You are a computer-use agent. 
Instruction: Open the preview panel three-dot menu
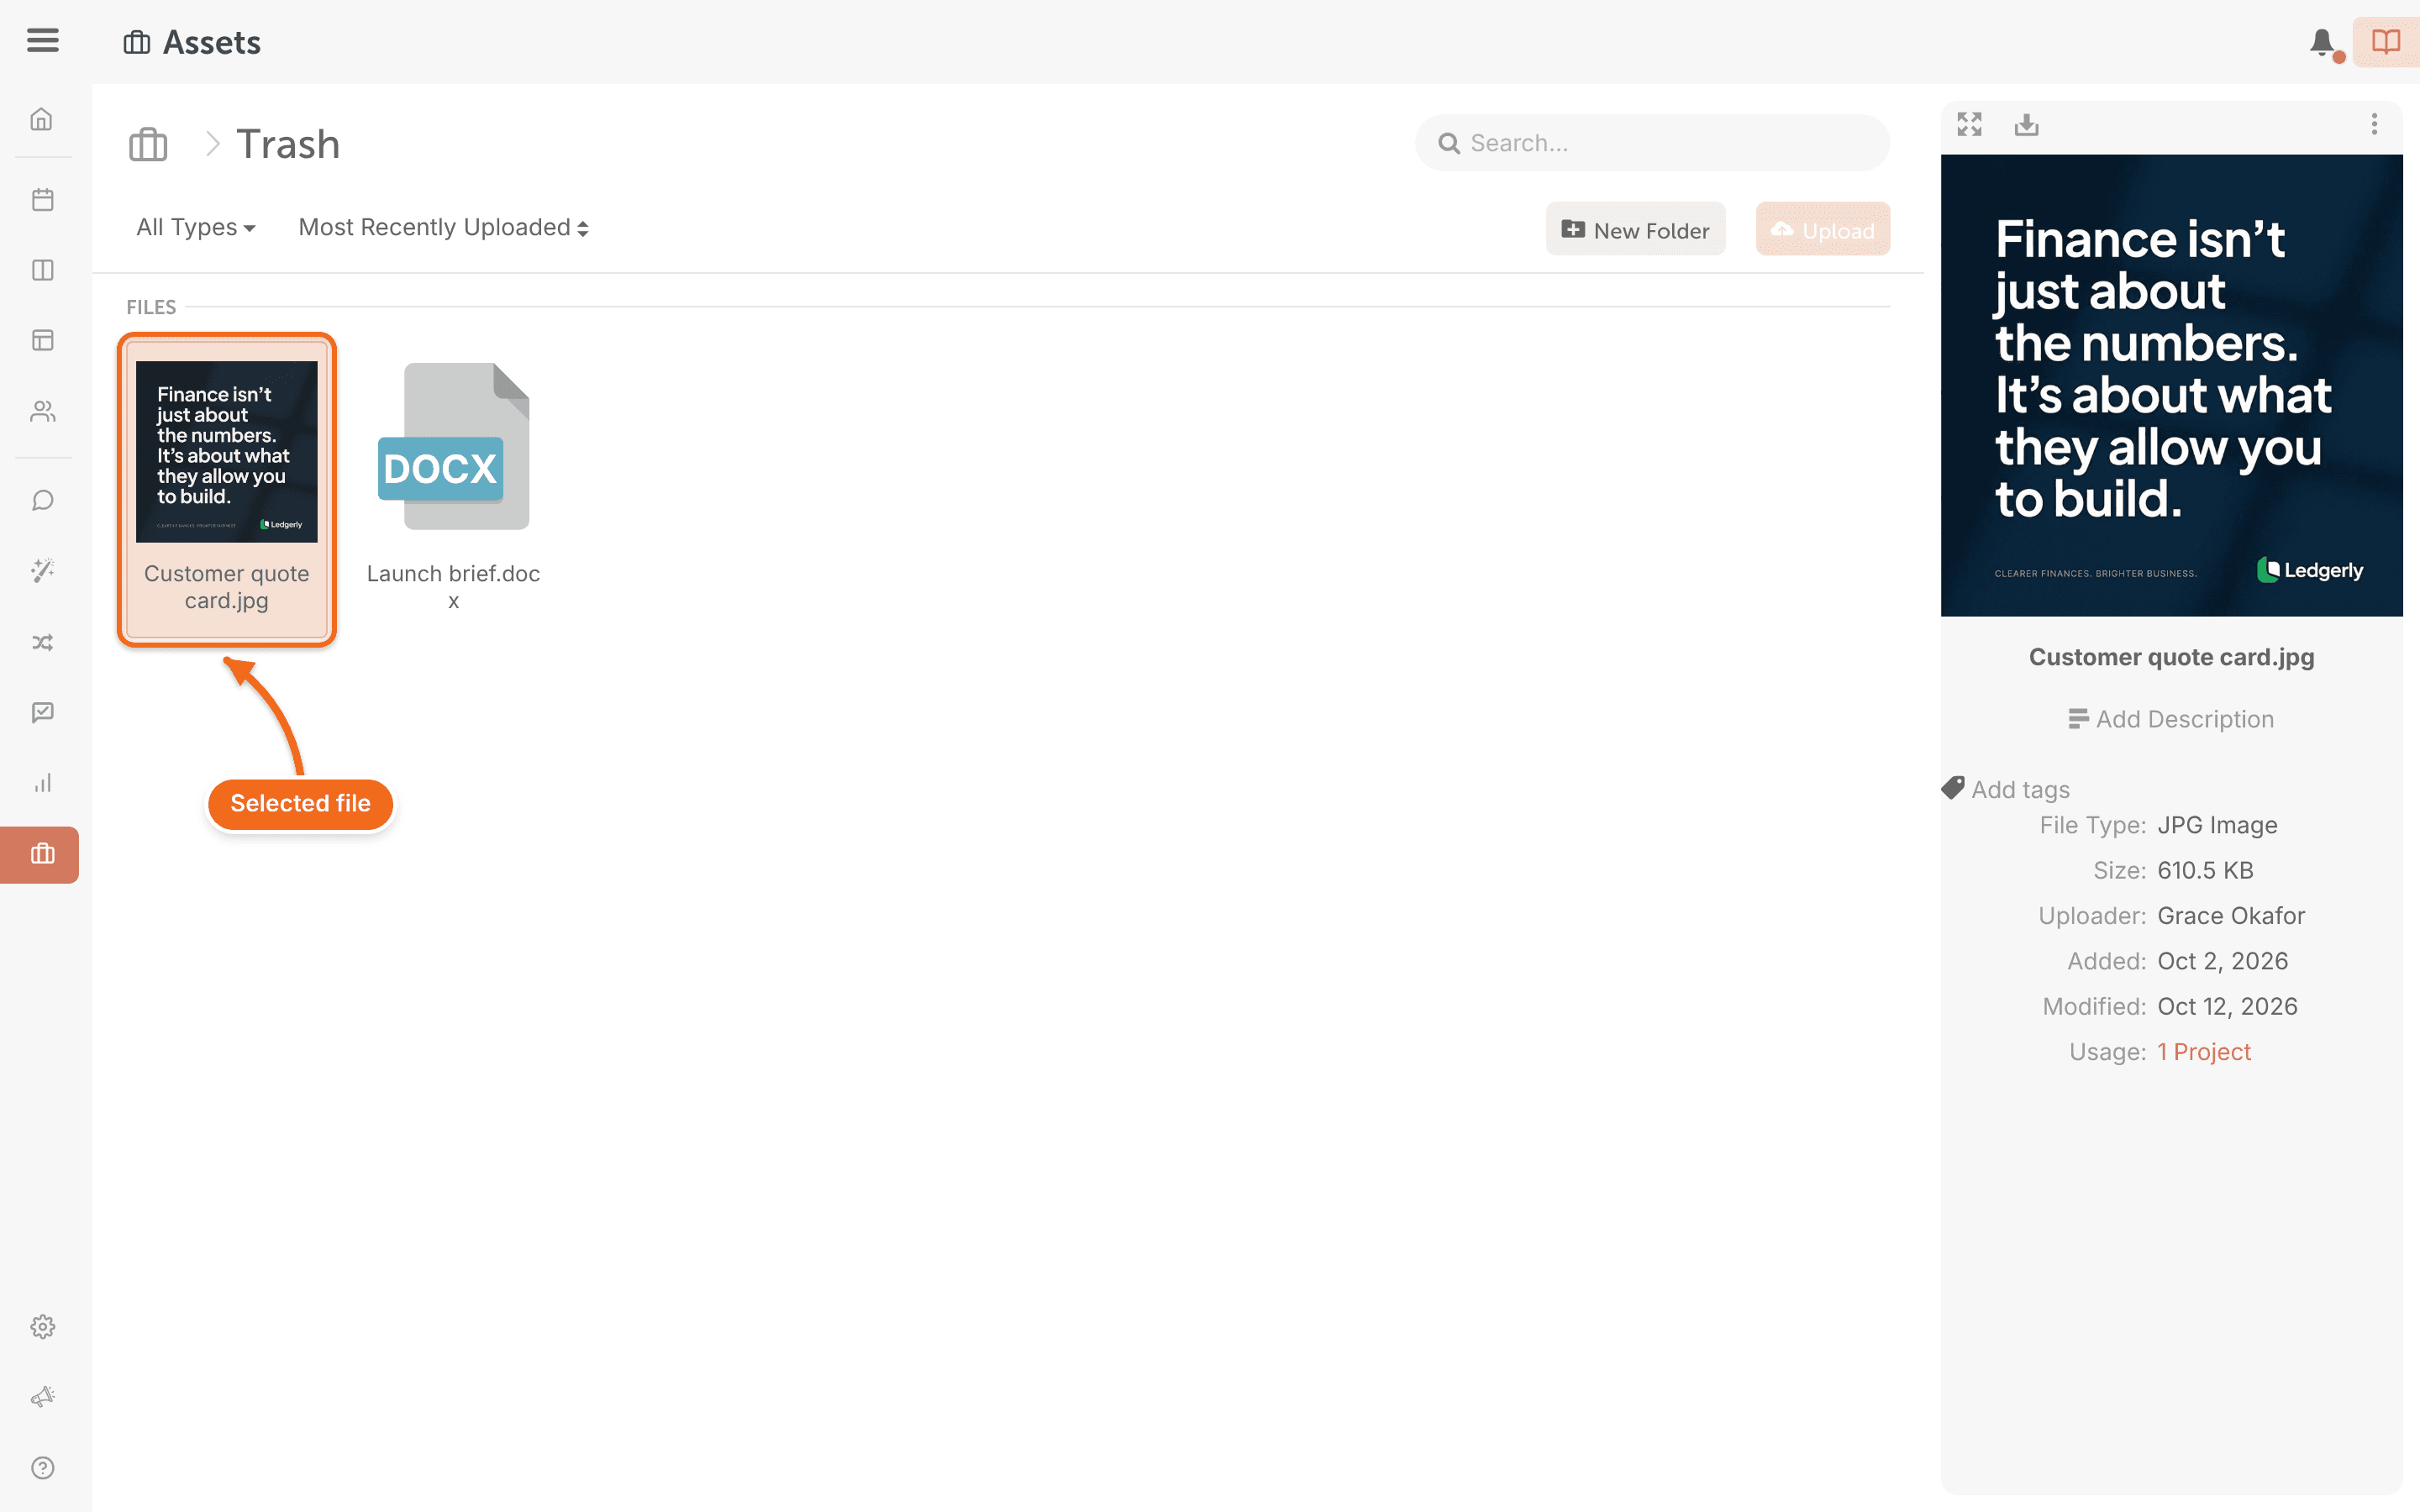pyautogui.click(x=2374, y=124)
